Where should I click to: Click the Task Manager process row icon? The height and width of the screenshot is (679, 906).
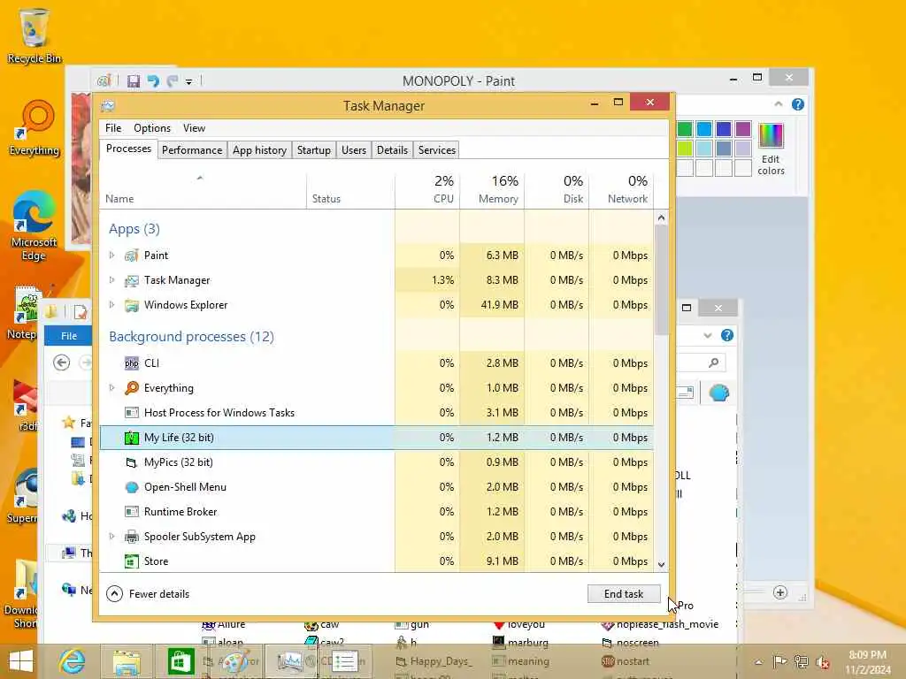132,280
